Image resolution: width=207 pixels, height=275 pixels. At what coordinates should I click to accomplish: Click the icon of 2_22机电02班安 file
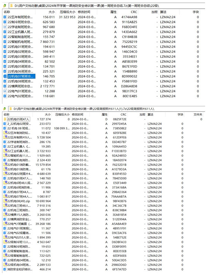coord(4,124)
